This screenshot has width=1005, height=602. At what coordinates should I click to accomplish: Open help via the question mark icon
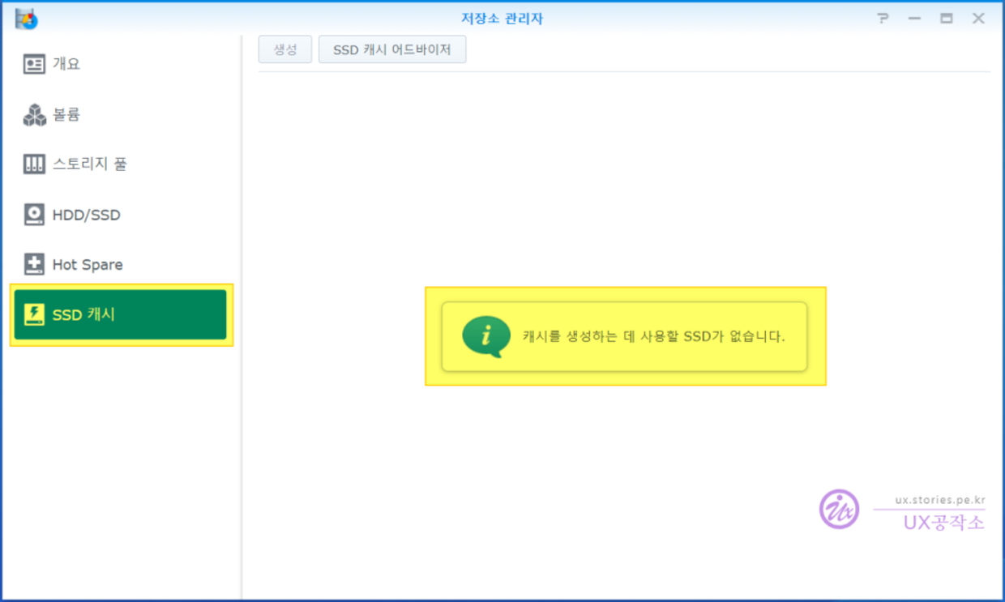click(883, 19)
